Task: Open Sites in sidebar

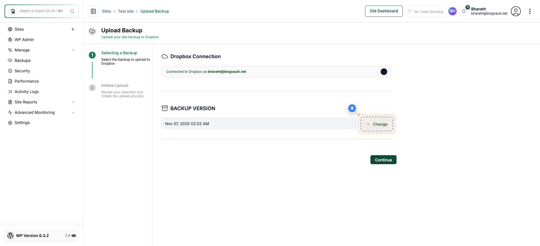Action: (19, 29)
